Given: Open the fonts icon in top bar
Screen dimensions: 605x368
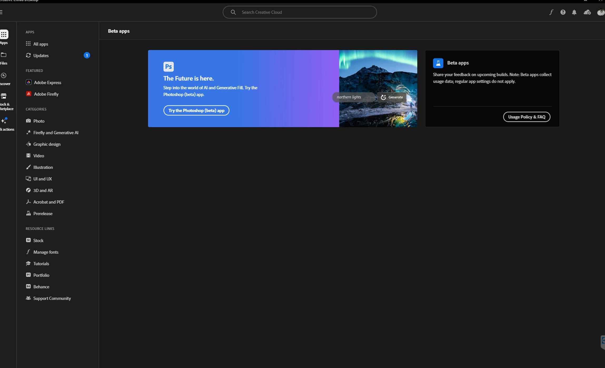Looking at the screenshot, I should click(551, 12).
